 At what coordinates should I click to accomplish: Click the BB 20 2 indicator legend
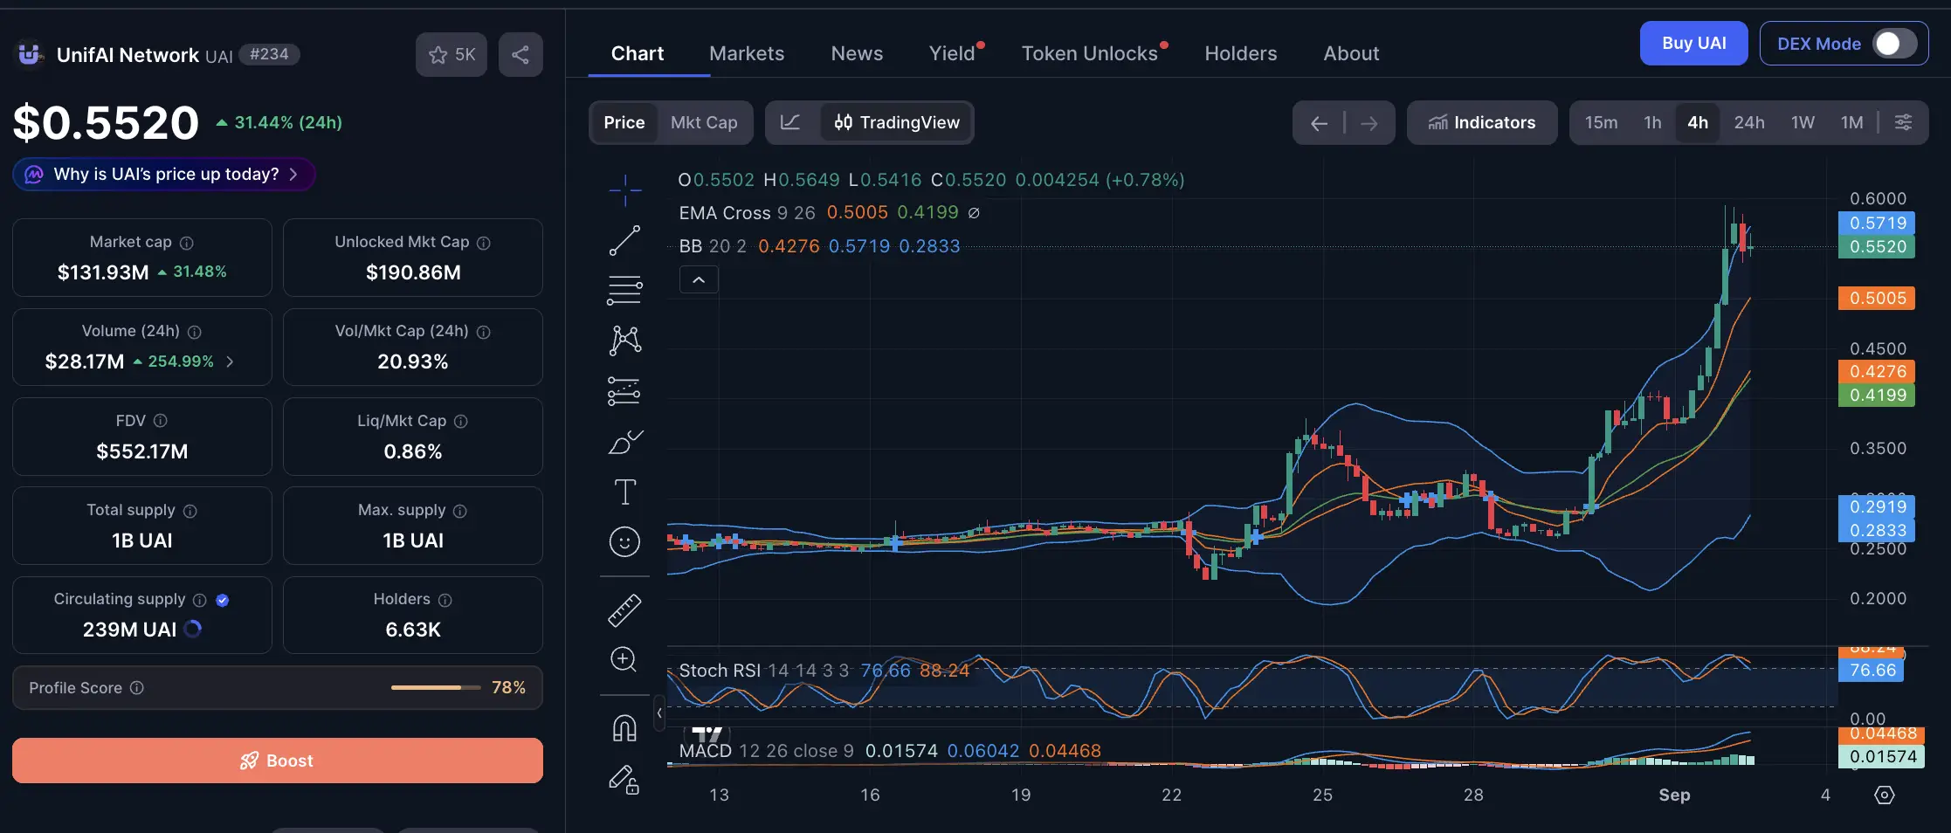(x=819, y=246)
